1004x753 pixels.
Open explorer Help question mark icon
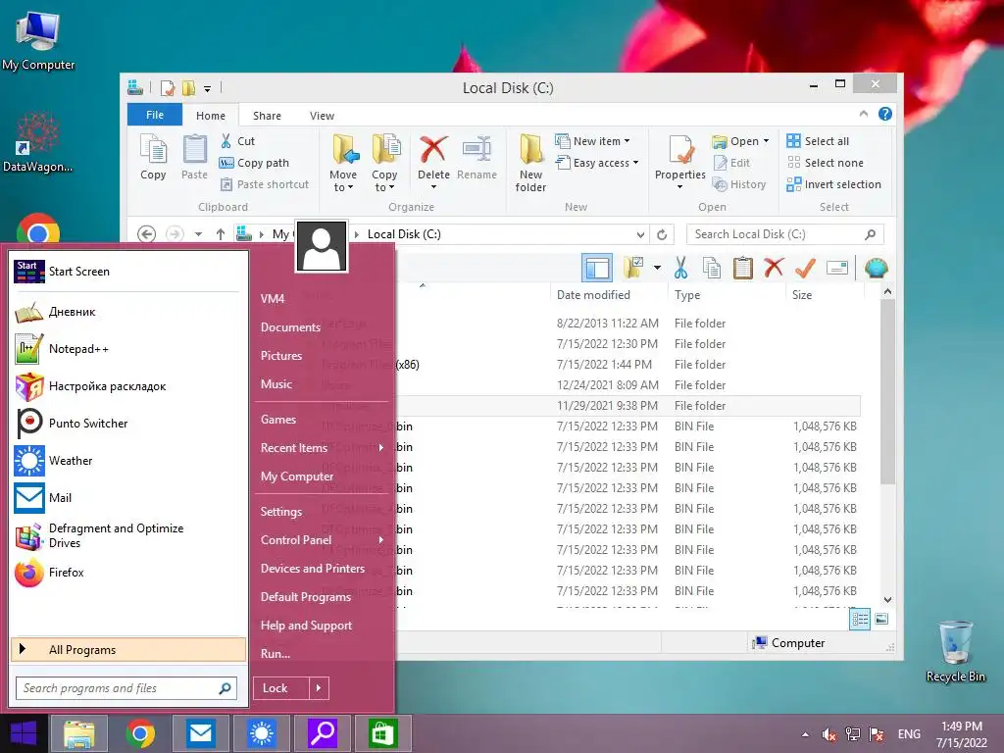[885, 114]
